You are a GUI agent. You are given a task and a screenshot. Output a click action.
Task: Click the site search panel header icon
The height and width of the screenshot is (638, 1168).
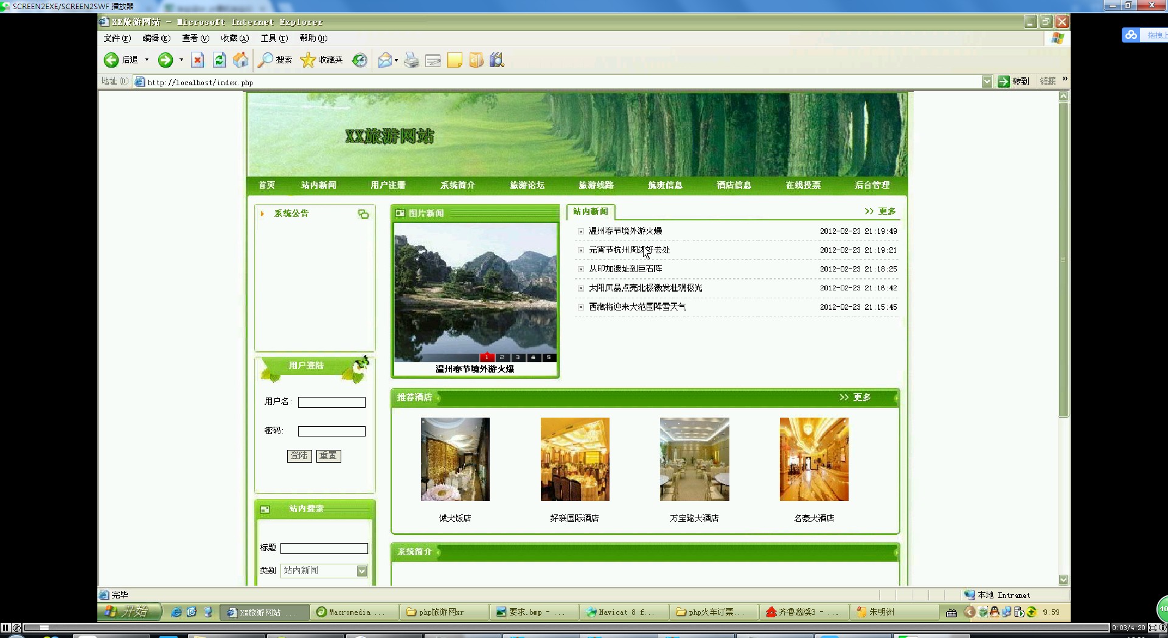pos(265,509)
